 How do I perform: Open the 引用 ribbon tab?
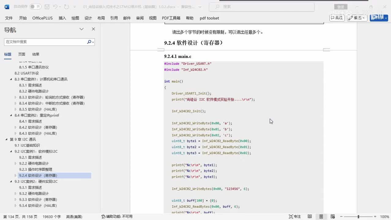pos(114,18)
